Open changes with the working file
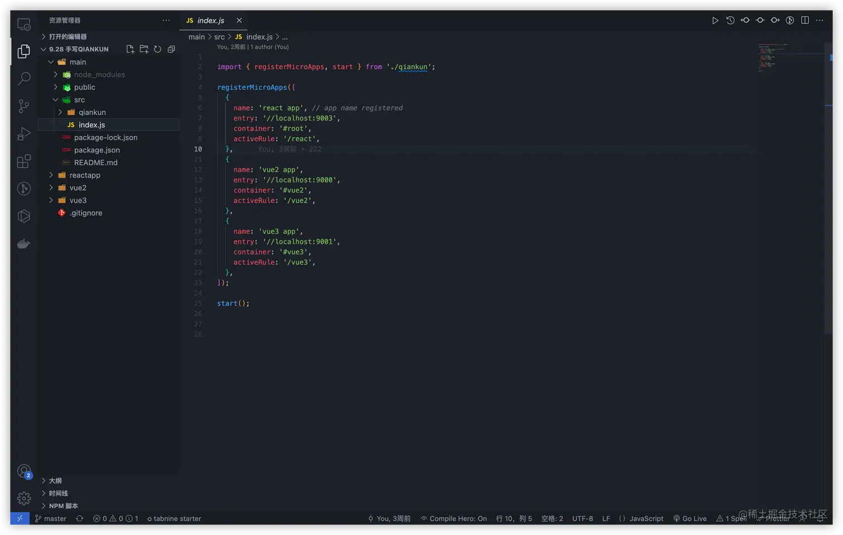The image size is (843, 535). tap(760, 20)
